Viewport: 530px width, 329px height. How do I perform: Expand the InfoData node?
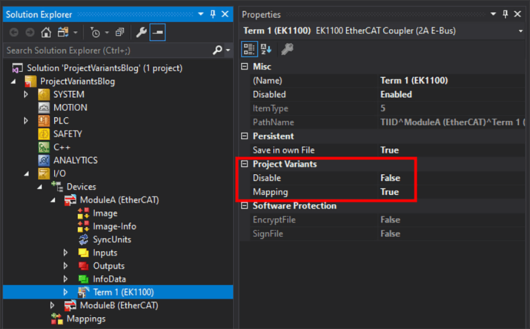(65, 279)
